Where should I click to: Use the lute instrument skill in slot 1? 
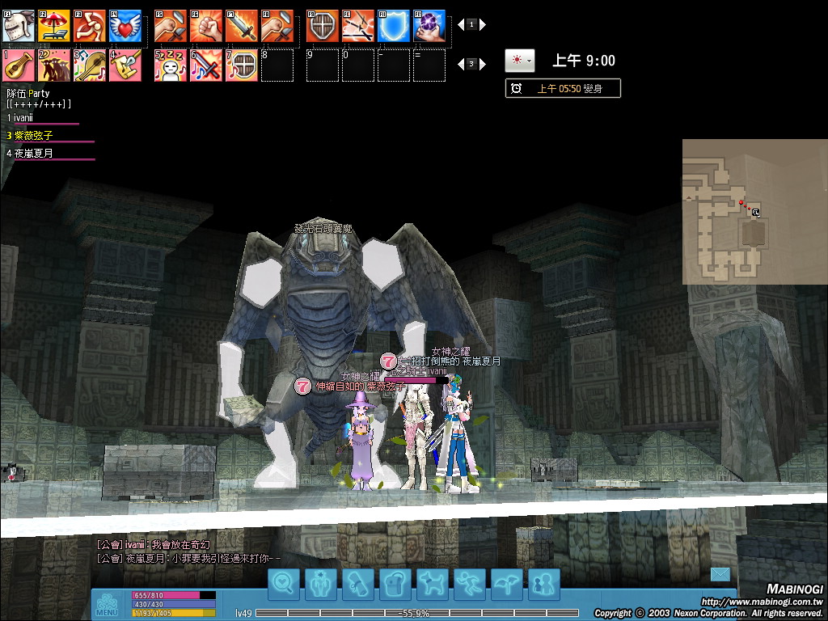pyautogui.click(x=18, y=65)
